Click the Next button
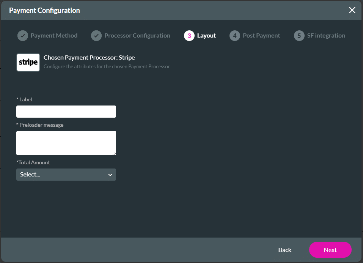 pos(330,250)
